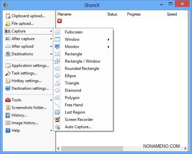Open Clipboard upload... label

28,16
